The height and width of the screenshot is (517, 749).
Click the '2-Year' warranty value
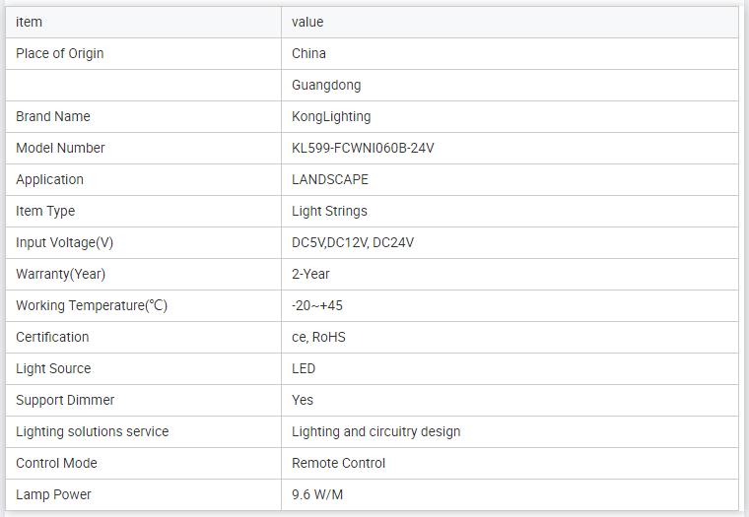pyautogui.click(x=310, y=274)
